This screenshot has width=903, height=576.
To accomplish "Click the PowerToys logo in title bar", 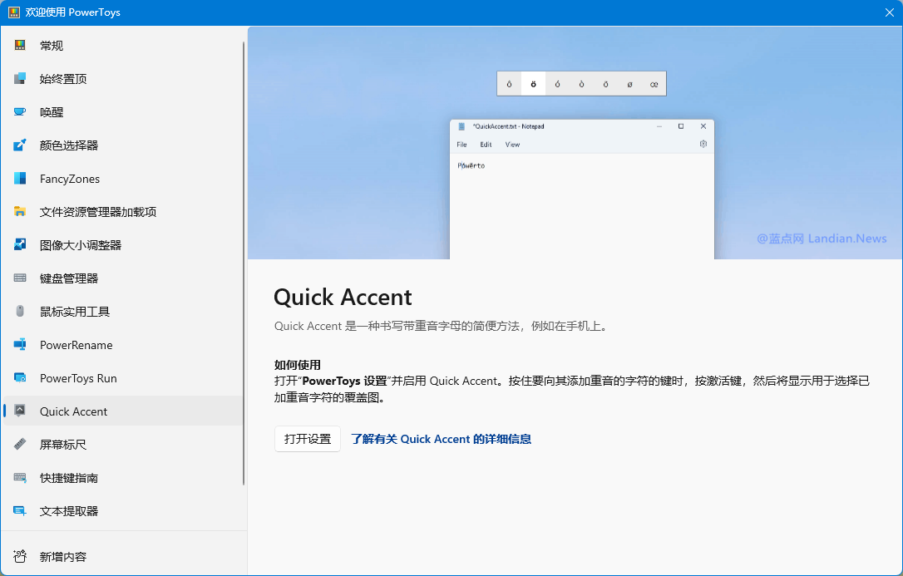I will click(x=14, y=12).
